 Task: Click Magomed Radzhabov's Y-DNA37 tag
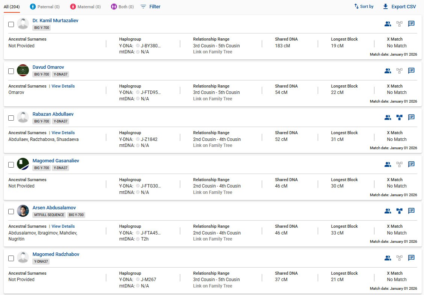(x=41, y=262)
